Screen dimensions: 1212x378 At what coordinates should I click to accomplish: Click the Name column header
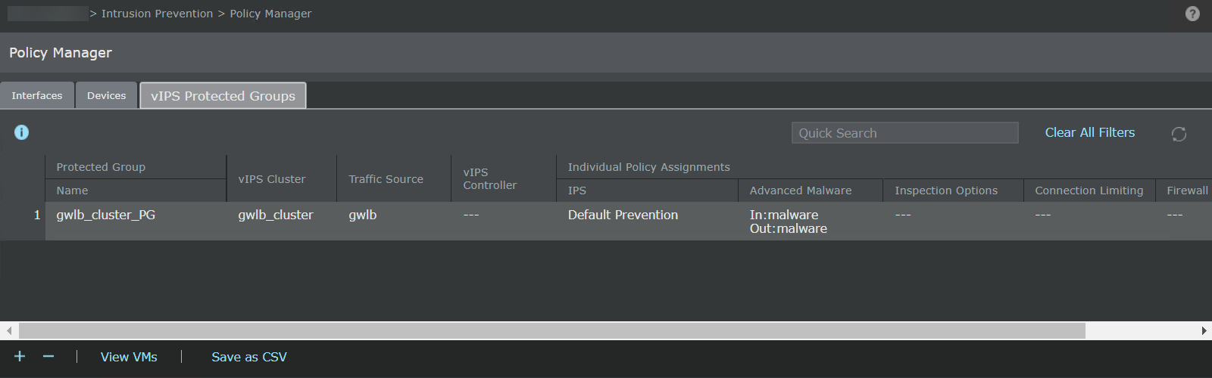pyautogui.click(x=136, y=191)
